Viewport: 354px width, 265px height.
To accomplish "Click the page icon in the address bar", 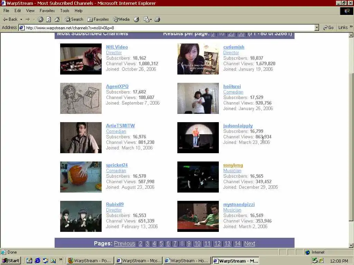I will (22, 28).
